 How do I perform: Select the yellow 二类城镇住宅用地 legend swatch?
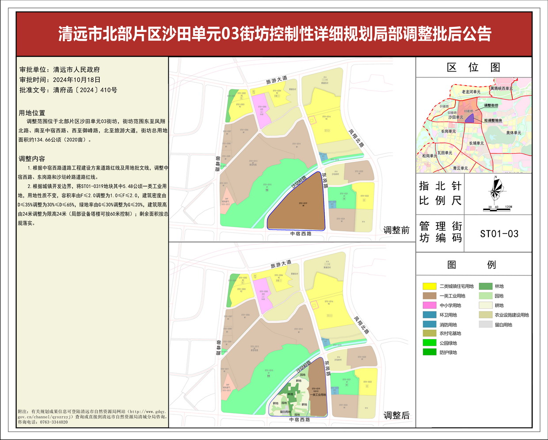[429, 287]
